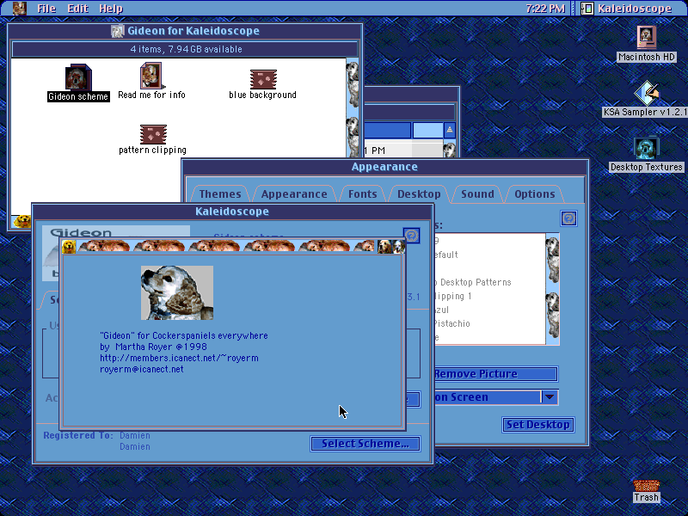The image size is (688, 516).
Task: Click the Remove Picture button
Action: [x=496, y=374]
